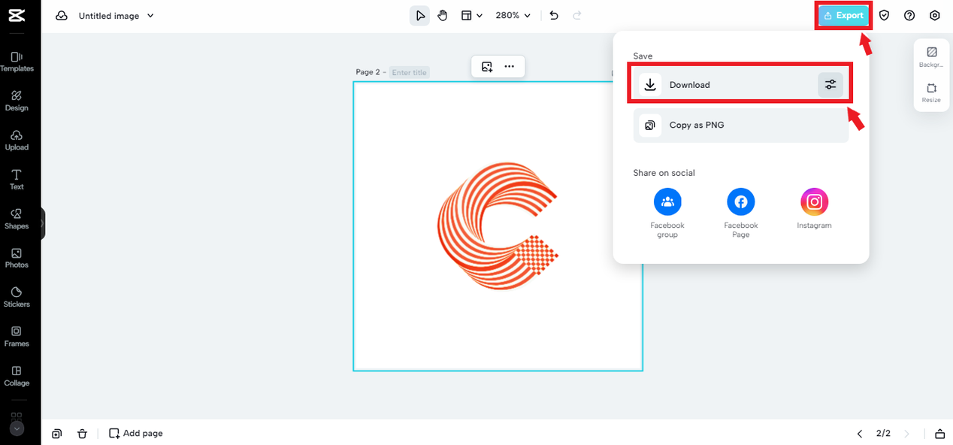Share to Instagram
The height and width of the screenshot is (445, 953).
coord(814,209)
